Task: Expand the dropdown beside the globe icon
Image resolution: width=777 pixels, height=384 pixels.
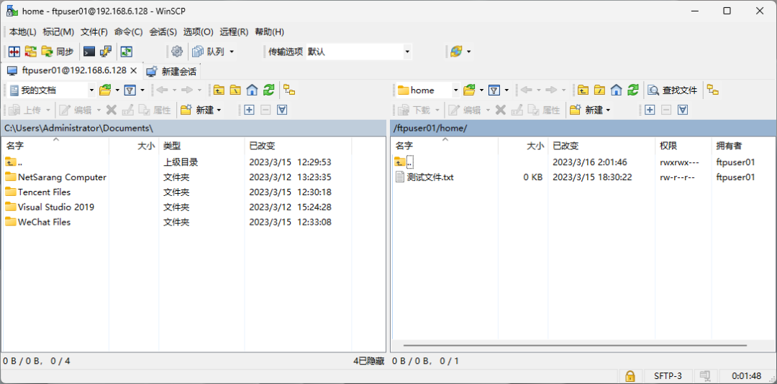Action: pos(469,52)
